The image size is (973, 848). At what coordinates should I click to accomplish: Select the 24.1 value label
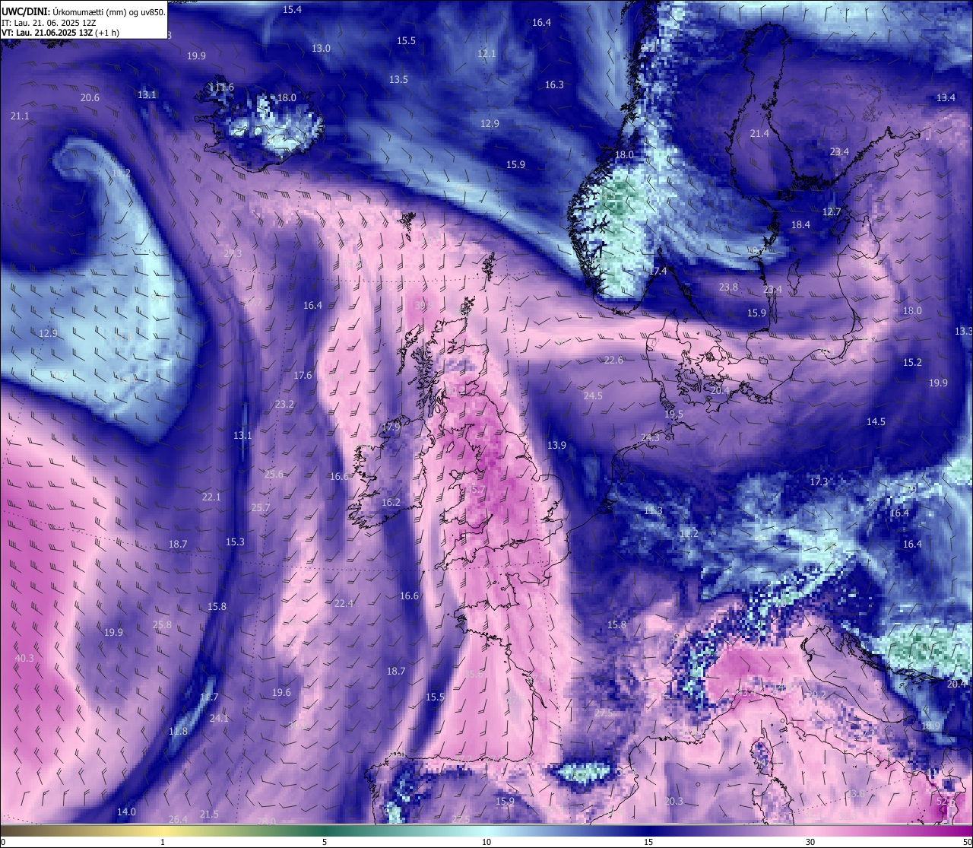pyautogui.click(x=219, y=717)
